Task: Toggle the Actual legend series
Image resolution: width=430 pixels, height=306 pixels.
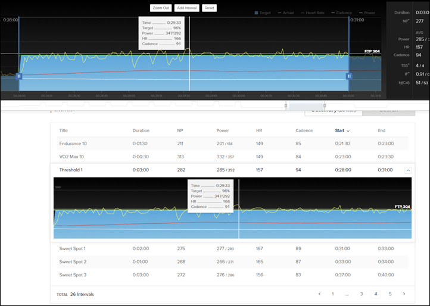Action: [x=285, y=13]
